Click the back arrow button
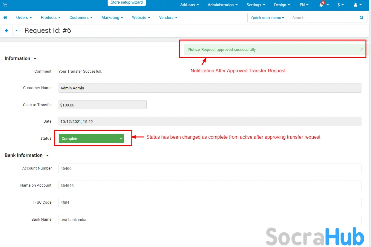 [x=7, y=31]
